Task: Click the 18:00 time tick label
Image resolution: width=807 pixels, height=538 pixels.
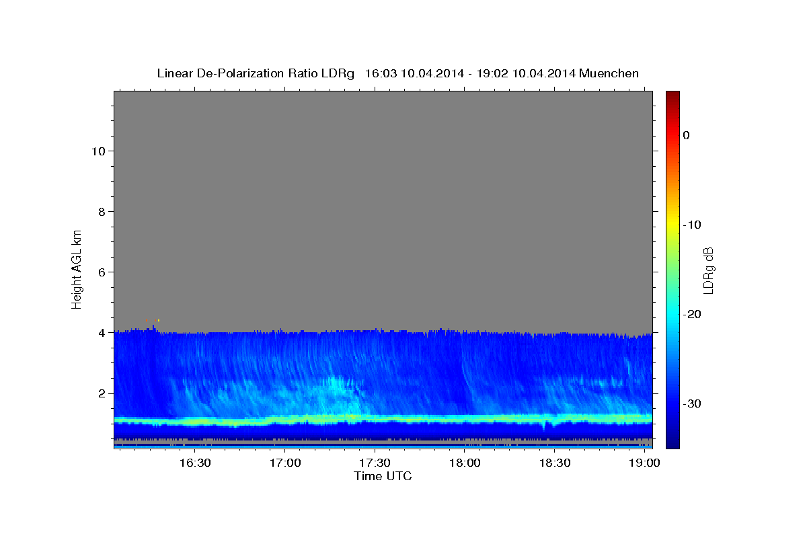Action: pyautogui.click(x=465, y=463)
